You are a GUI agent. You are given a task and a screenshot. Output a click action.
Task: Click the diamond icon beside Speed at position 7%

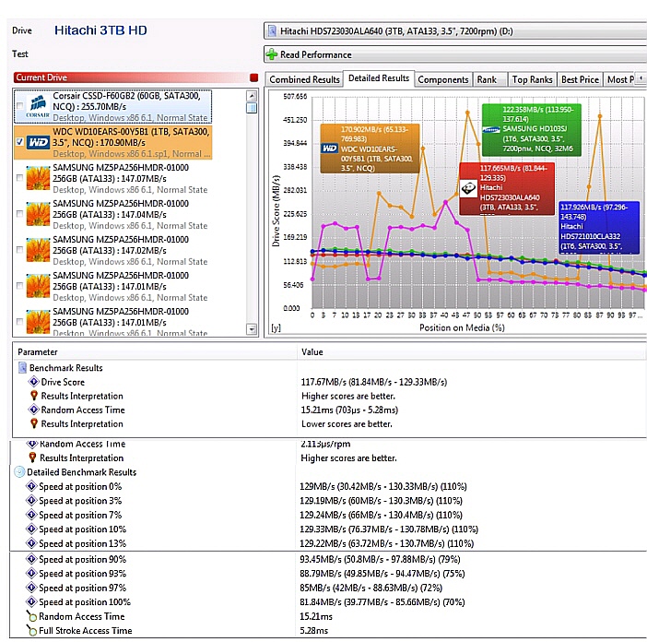point(31,515)
